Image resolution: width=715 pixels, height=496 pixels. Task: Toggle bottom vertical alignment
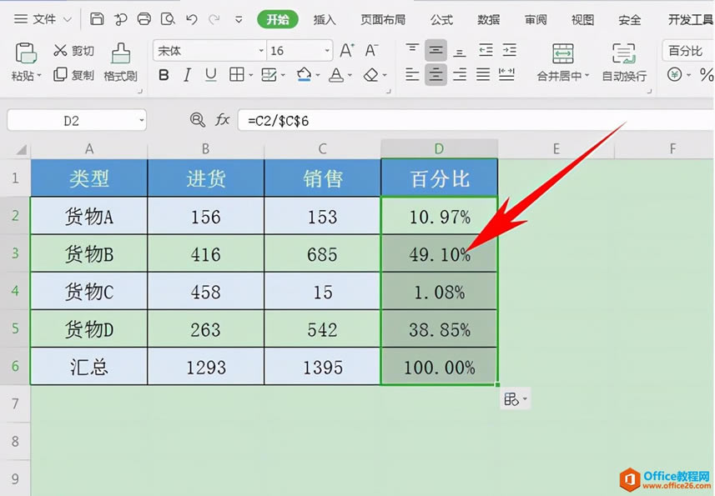pyautogui.click(x=460, y=52)
